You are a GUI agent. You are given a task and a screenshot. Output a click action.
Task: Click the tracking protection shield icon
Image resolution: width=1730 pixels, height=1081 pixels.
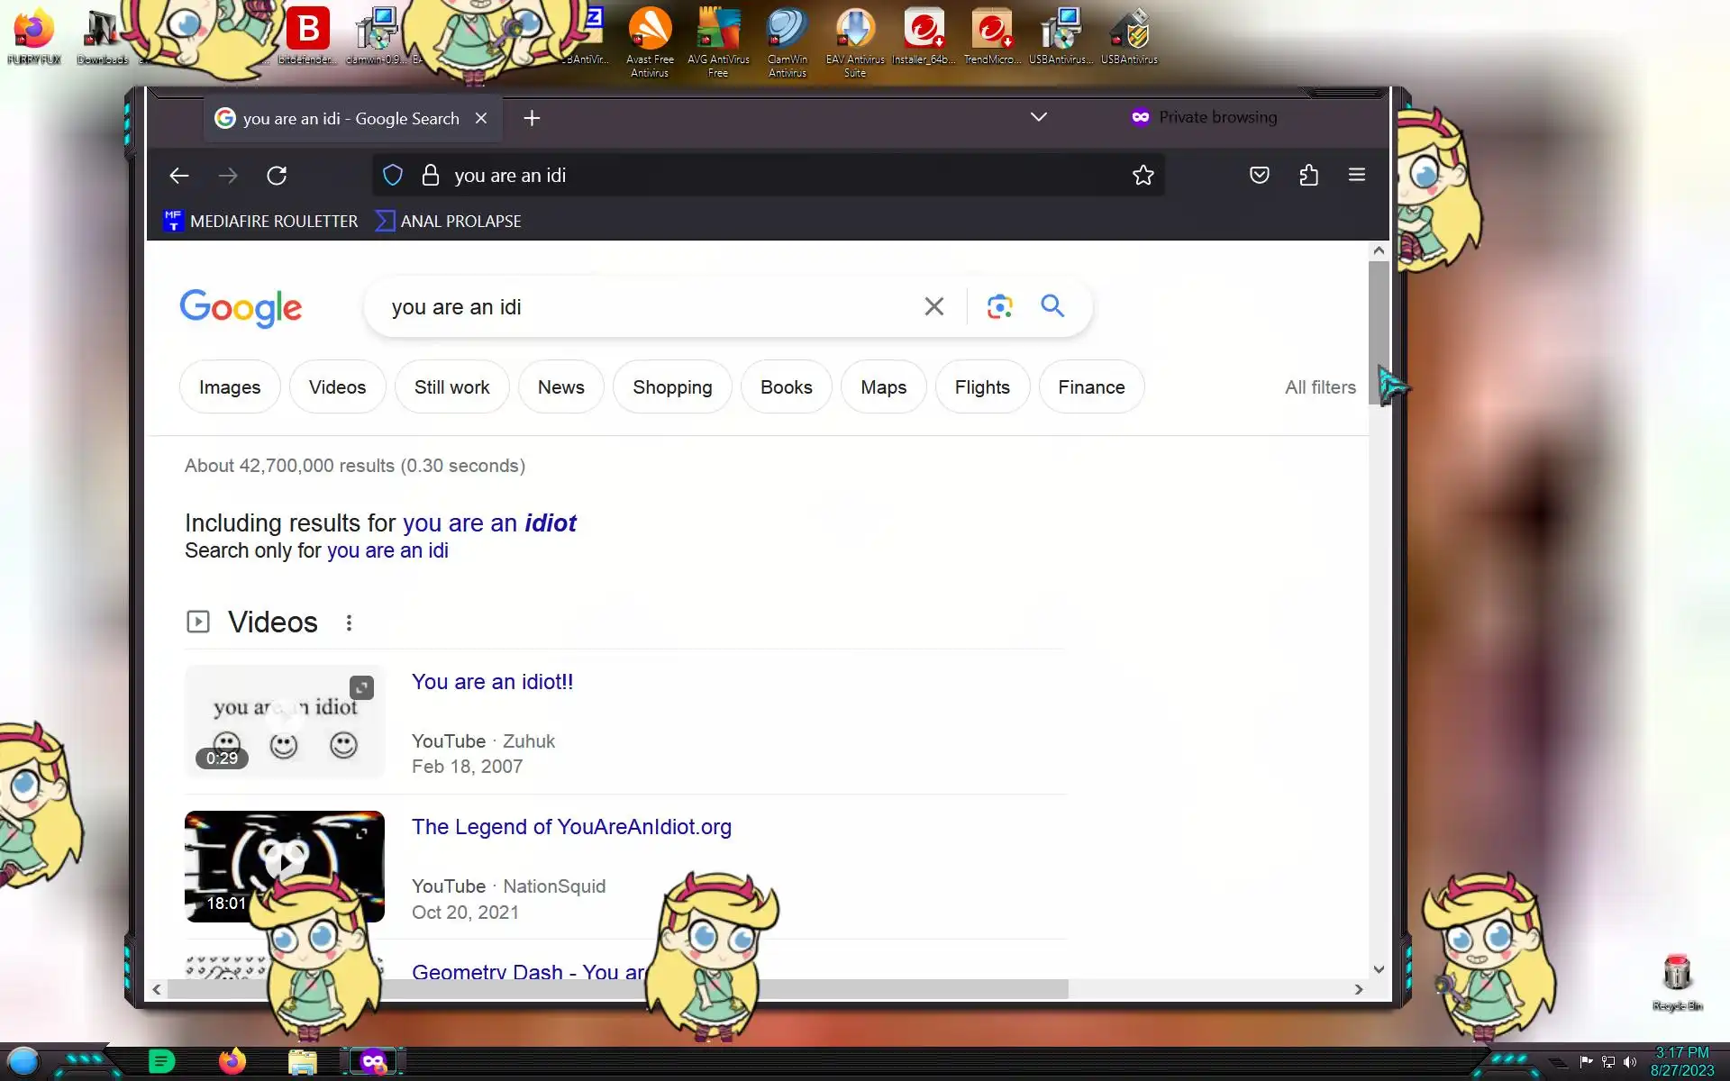[x=393, y=176]
